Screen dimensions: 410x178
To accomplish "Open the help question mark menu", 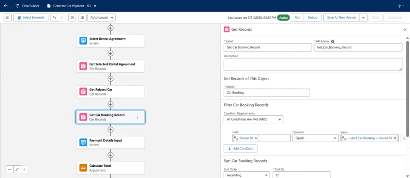I will tap(400, 6).
